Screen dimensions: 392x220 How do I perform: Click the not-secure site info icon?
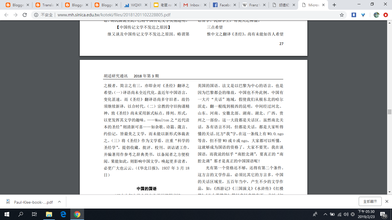coord(36,15)
